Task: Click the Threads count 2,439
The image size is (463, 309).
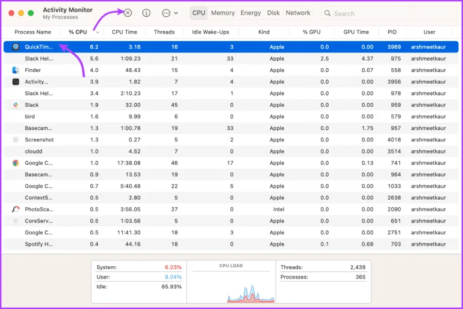Action: point(358,267)
